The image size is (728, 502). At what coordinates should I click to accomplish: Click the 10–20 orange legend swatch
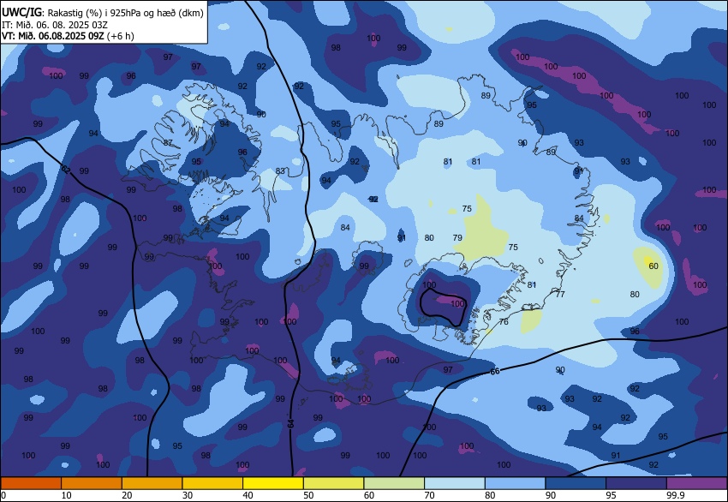[x=92, y=483]
